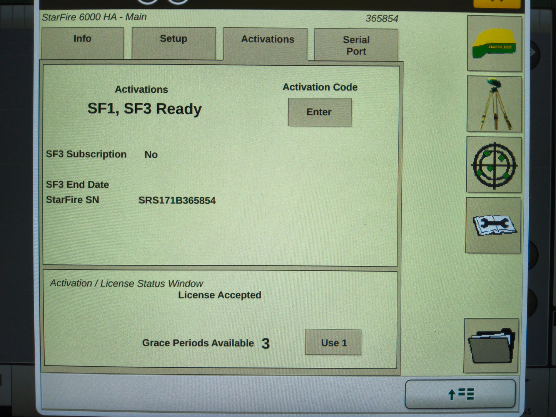Click the StarFire SN value SRS171B365854
556x417 pixels.
point(177,200)
